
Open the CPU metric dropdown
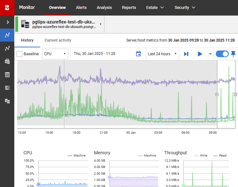[x=55, y=54]
